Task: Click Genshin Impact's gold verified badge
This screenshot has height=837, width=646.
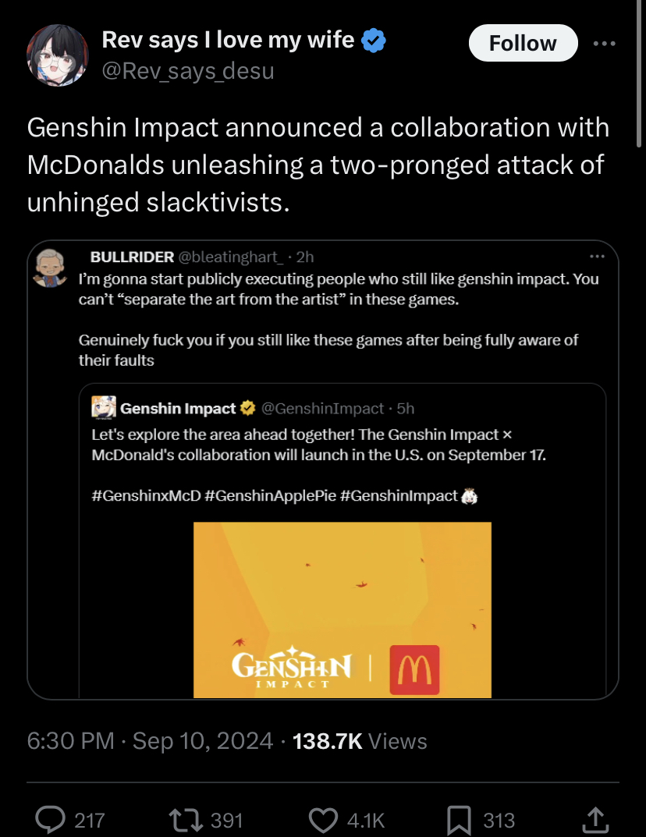Action: [x=247, y=408]
